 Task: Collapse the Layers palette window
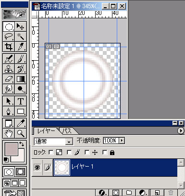pyautogui.click(x=175, y=123)
